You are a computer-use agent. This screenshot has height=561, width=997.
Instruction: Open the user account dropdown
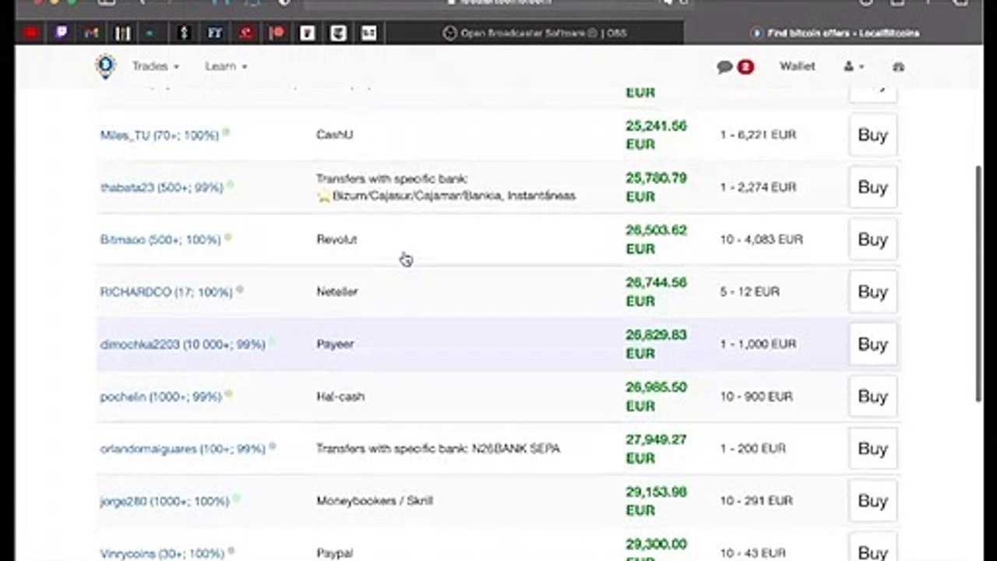[x=854, y=67]
